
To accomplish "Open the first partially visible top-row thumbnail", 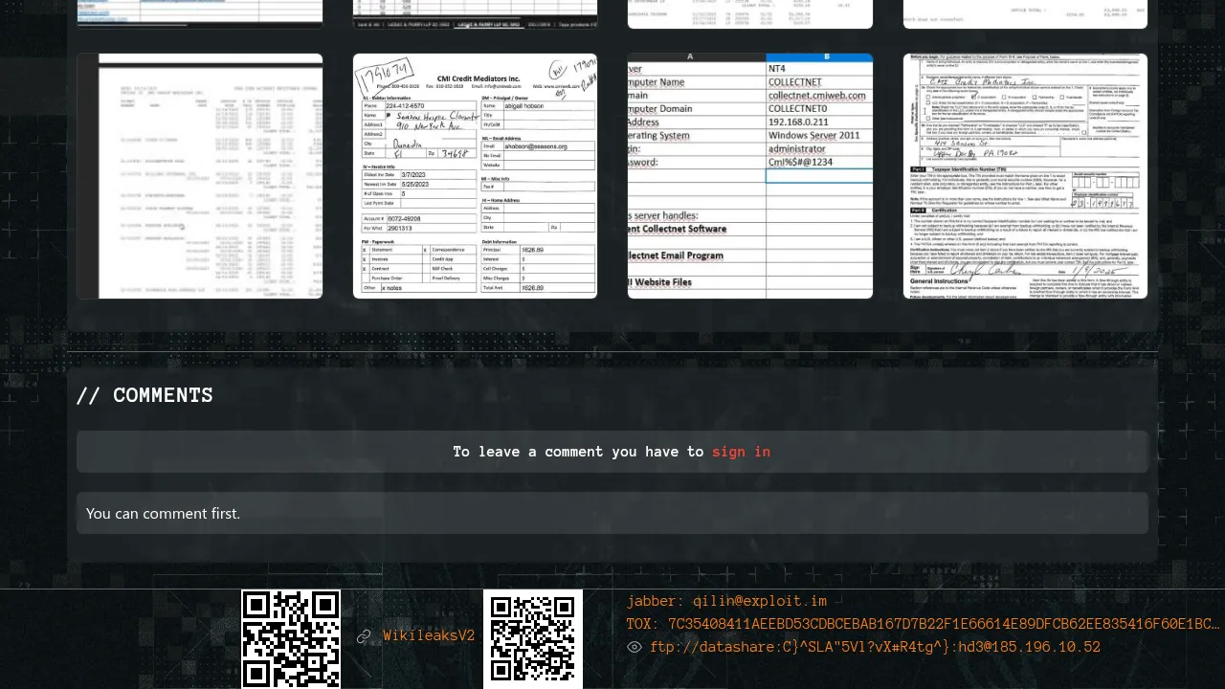I will 200,13.
